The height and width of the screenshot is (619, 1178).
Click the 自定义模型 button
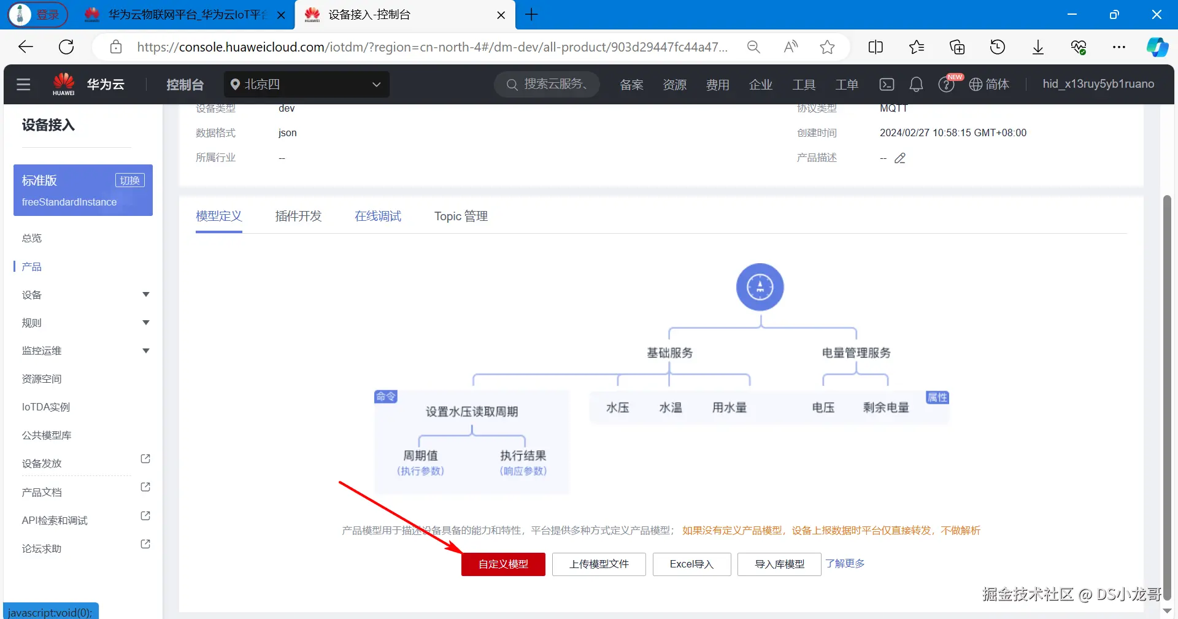coord(503,564)
